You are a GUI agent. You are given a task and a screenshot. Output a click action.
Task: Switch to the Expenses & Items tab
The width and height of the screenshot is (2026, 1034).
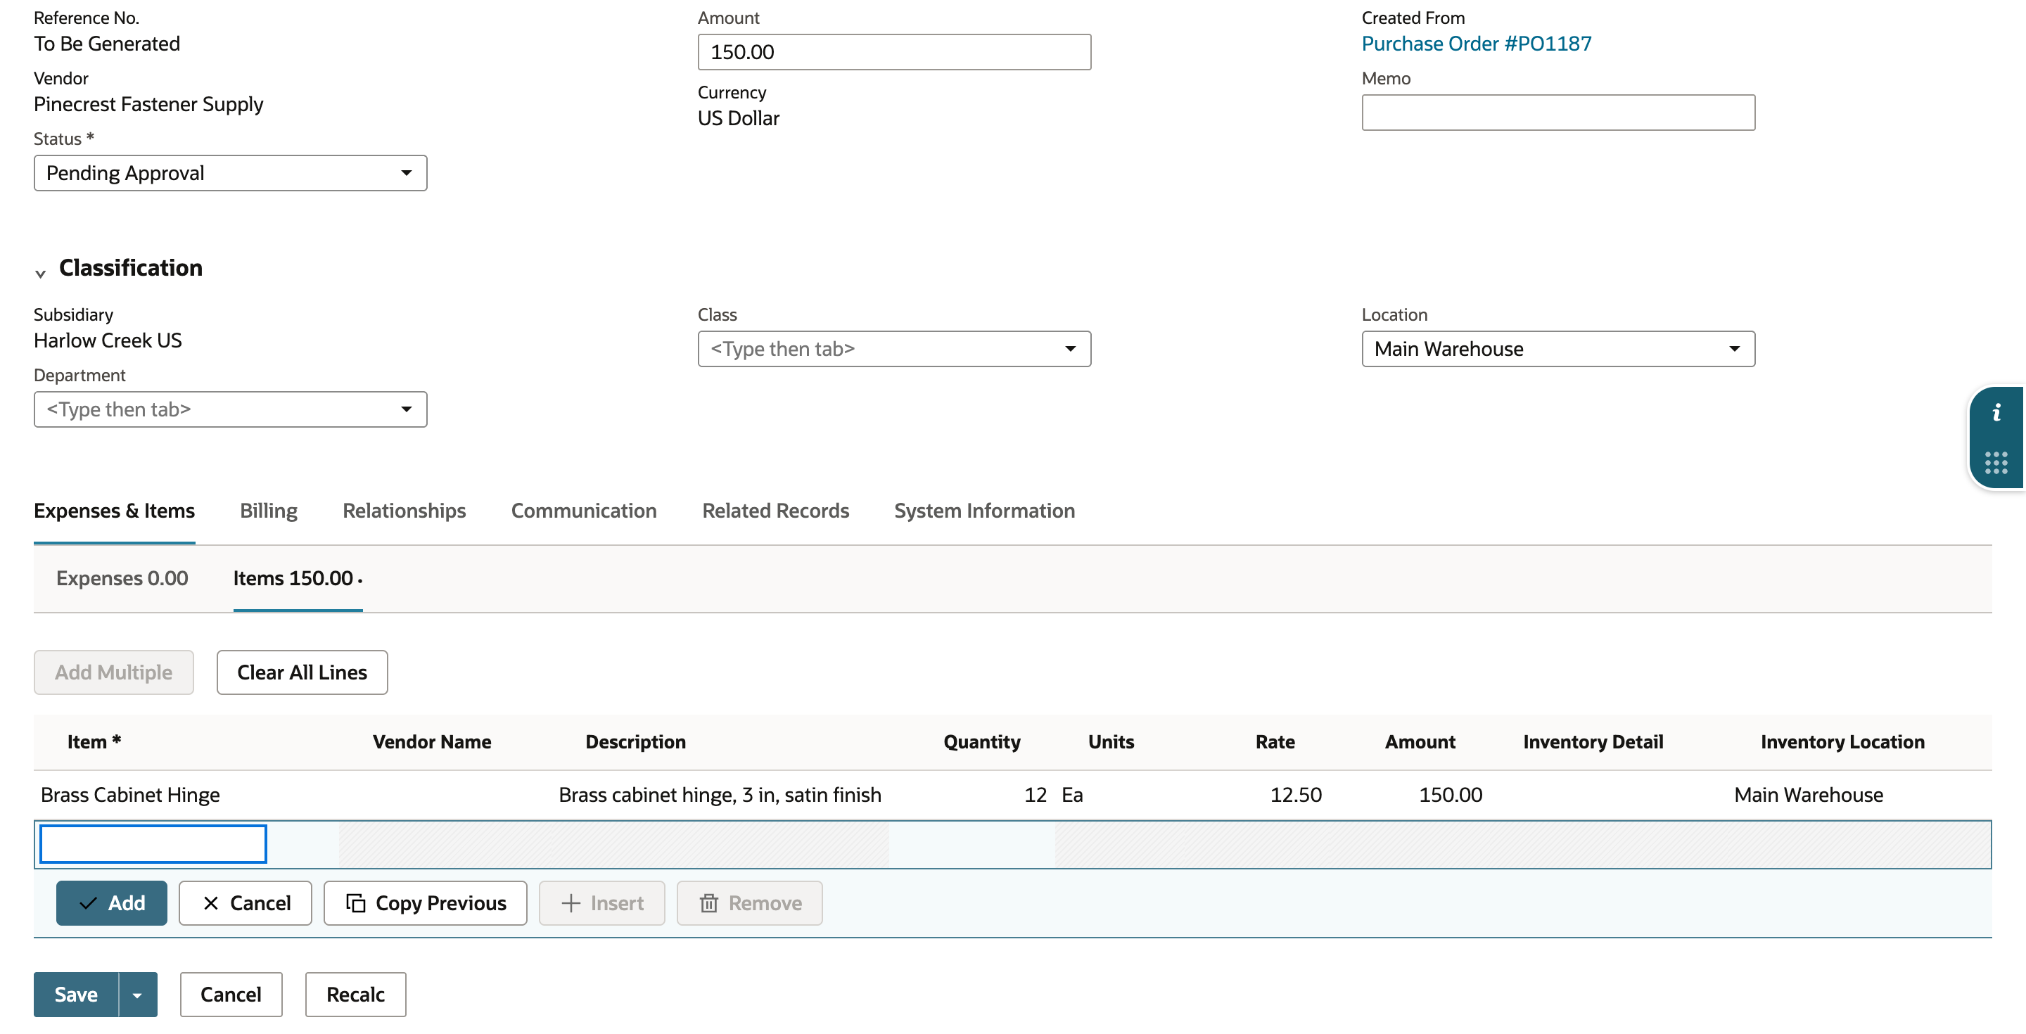click(114, 511)
